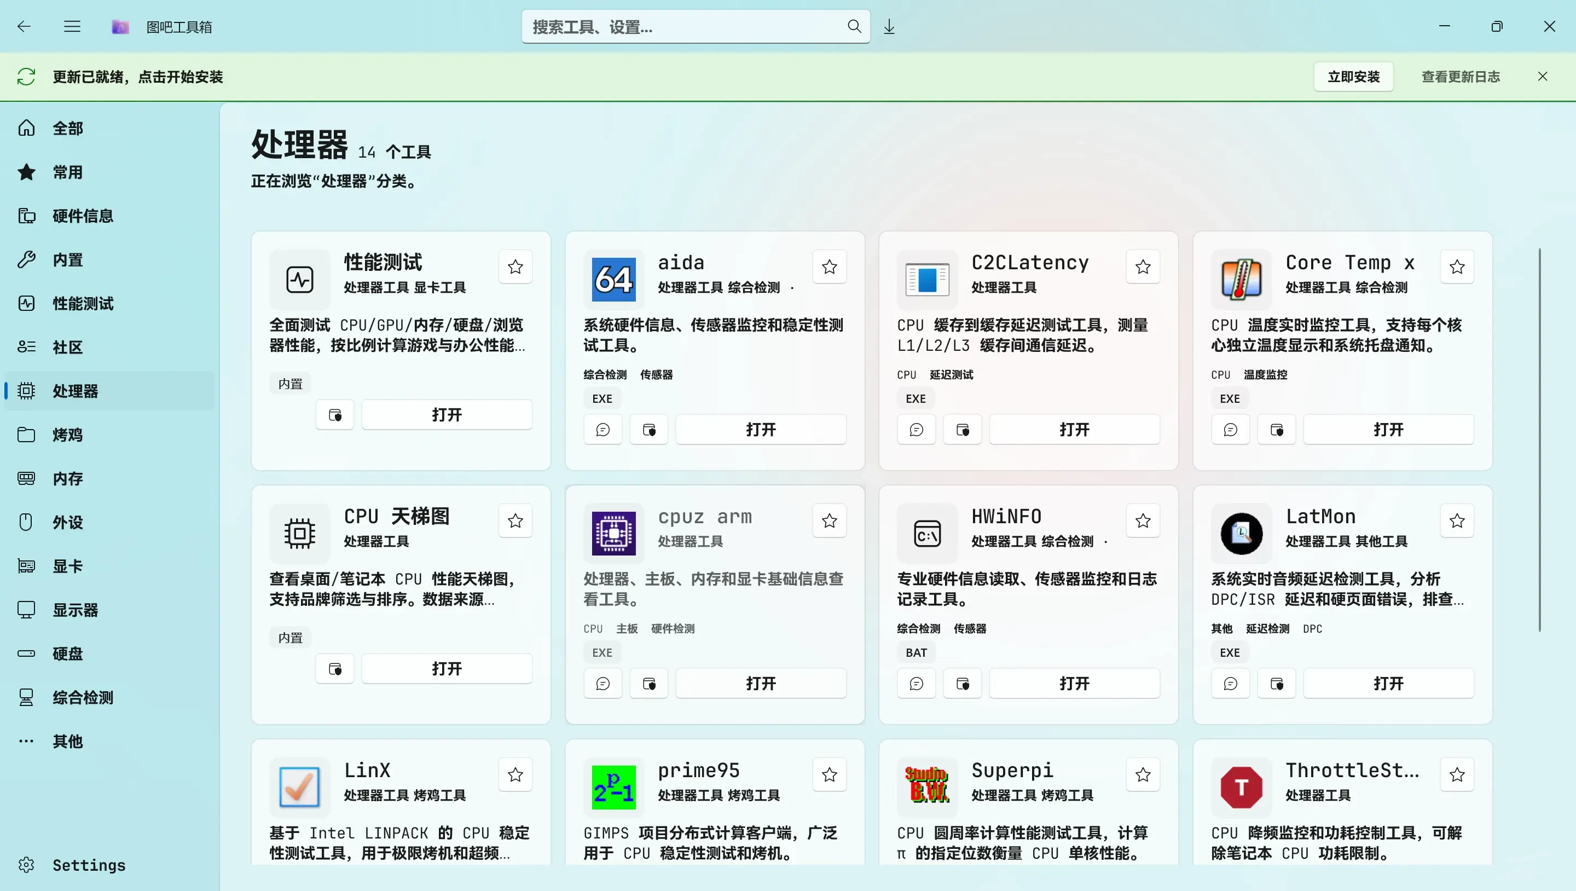Image resolution: width=1576 pixels, height=891 pixels.
Task: Click the cpuz arm chip icon
Action: click(613, 534)
